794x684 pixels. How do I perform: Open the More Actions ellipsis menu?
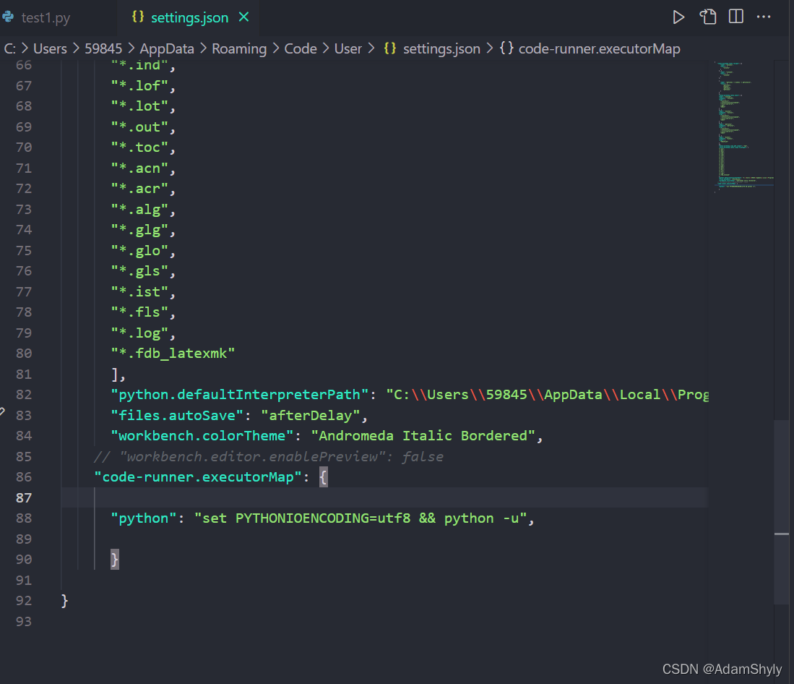point(764,16)
